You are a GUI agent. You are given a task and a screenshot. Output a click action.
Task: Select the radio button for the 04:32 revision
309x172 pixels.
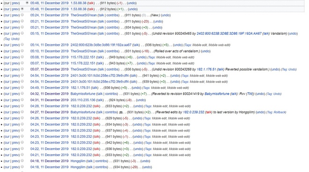point(22,93)
